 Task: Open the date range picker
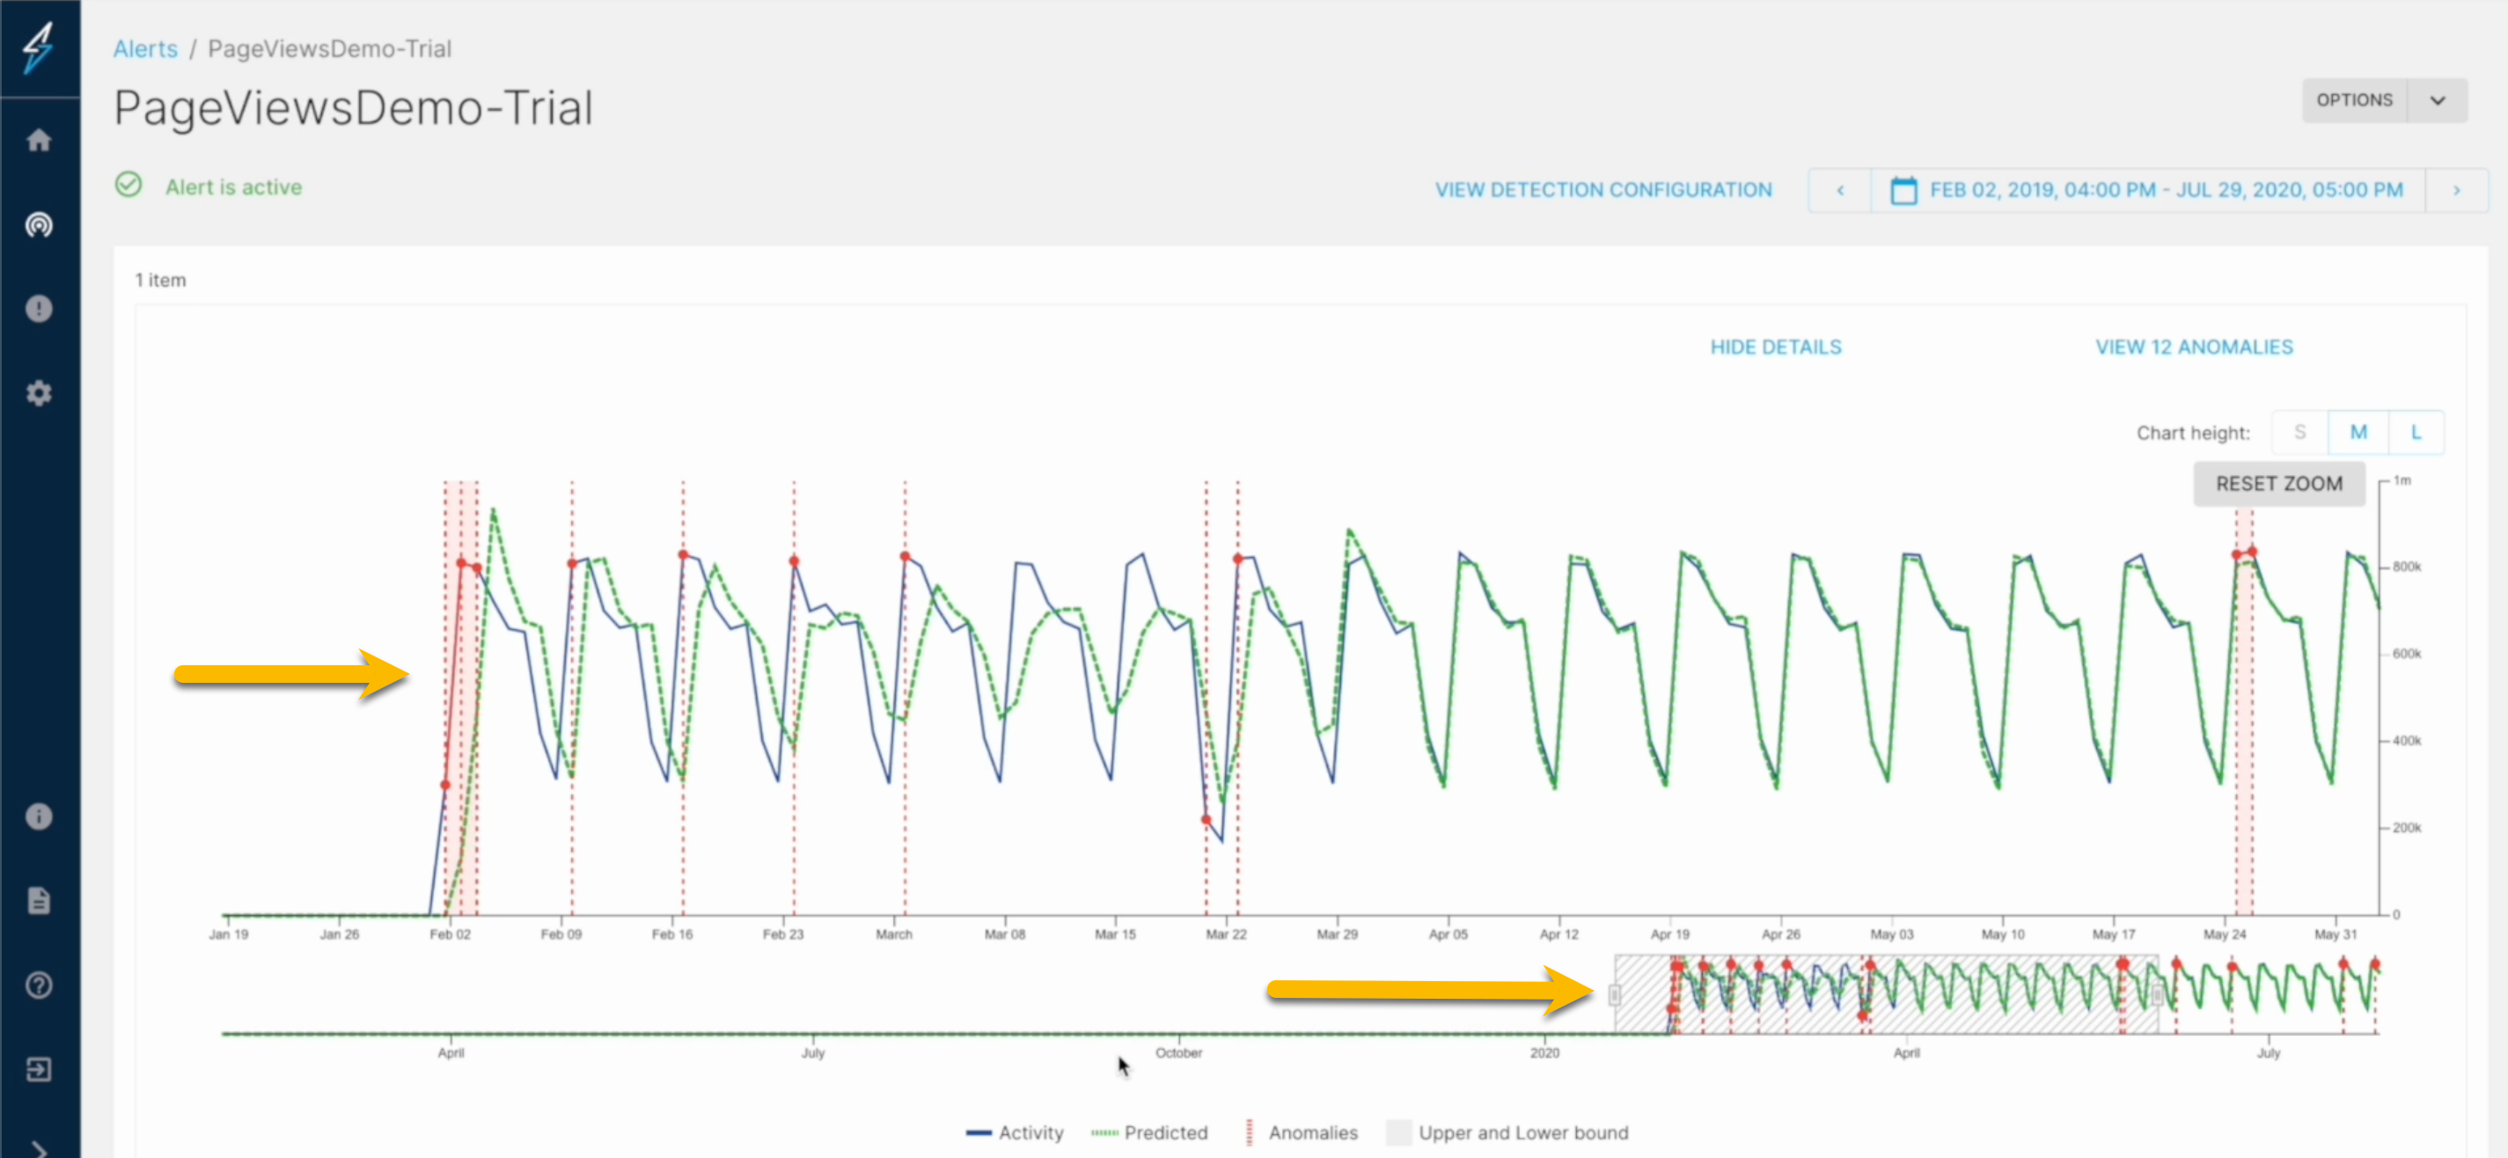pyautogui.click(x=2148, y=190)
